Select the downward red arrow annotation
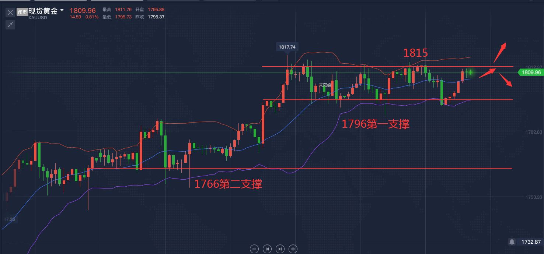The height and width of the screenshot is (254, 544). (506, 80)
